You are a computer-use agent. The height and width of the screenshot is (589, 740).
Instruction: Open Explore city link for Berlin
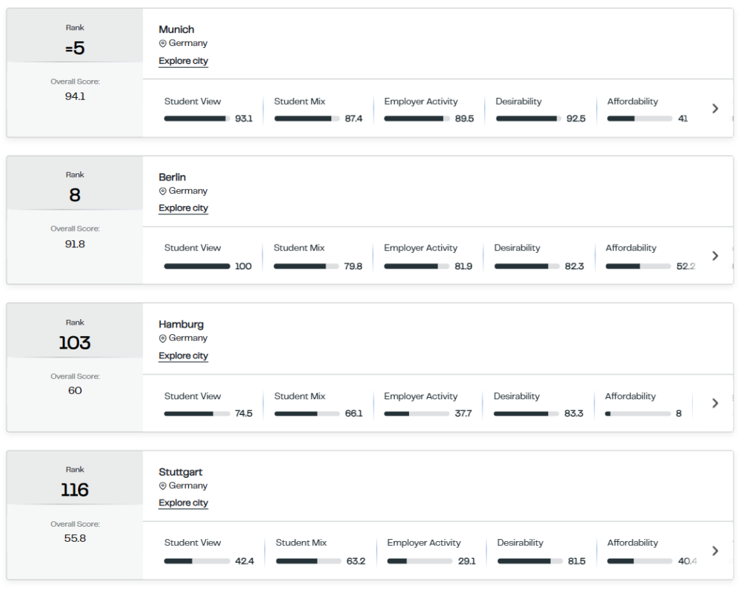[x=183, y=208]
